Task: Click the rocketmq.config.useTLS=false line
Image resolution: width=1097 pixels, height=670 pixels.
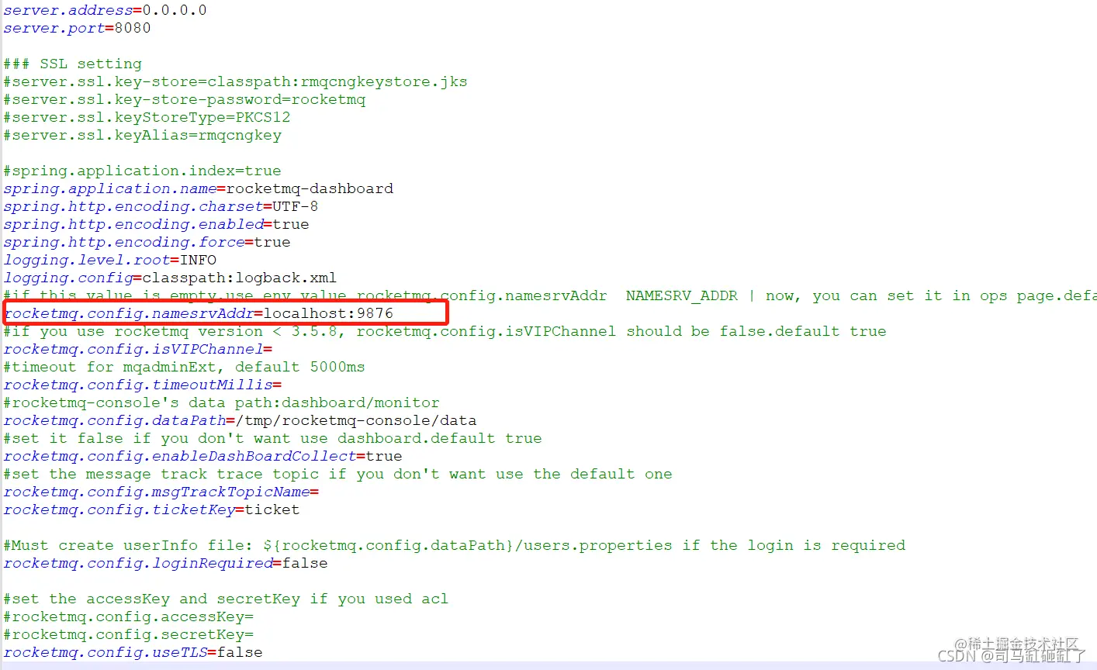Action: click(x=133, y=652)
